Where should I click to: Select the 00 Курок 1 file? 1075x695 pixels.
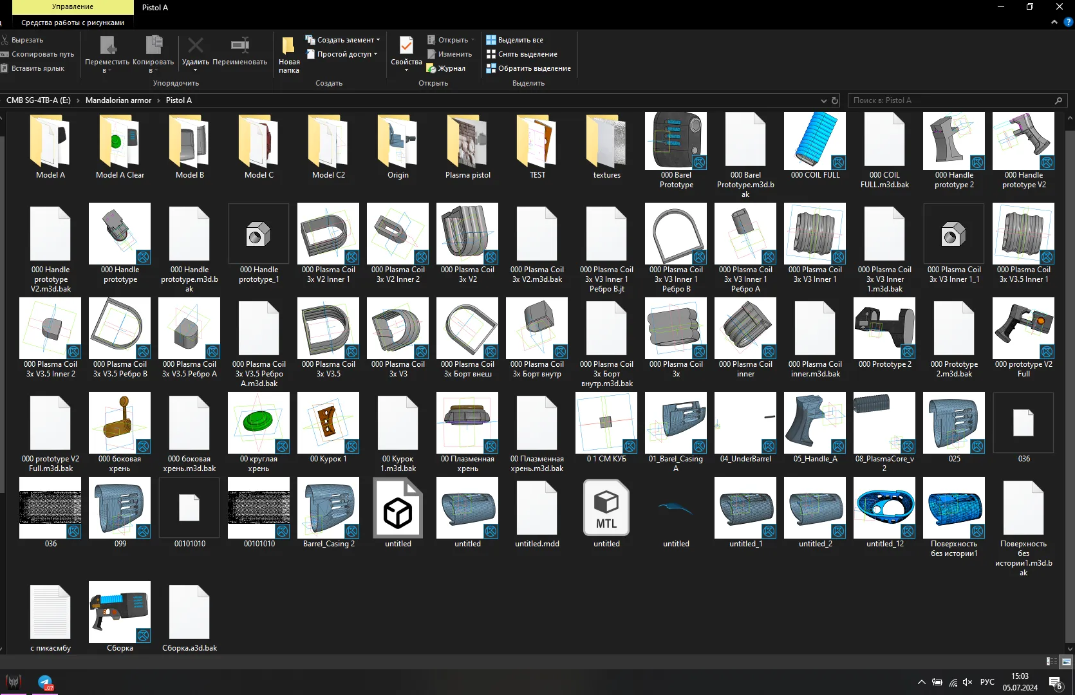coord(328,428)
